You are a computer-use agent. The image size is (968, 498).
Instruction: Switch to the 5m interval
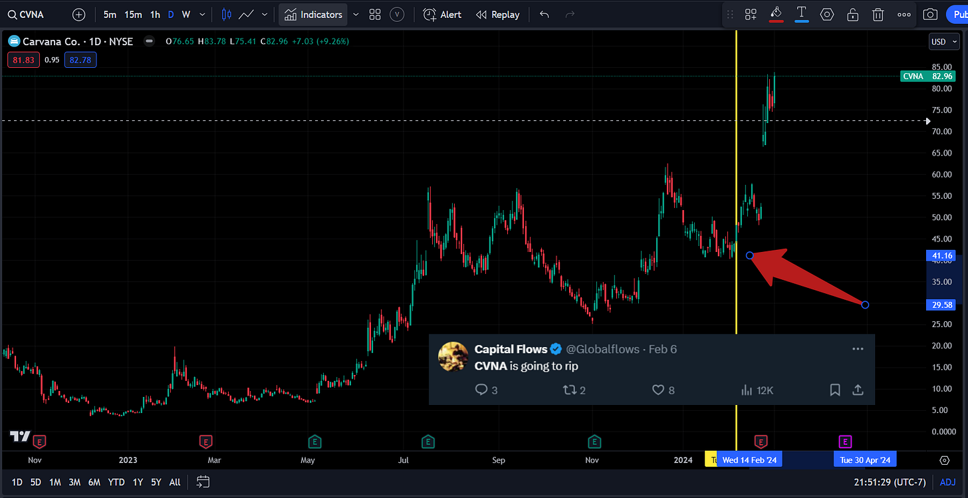tap(110, 15)
